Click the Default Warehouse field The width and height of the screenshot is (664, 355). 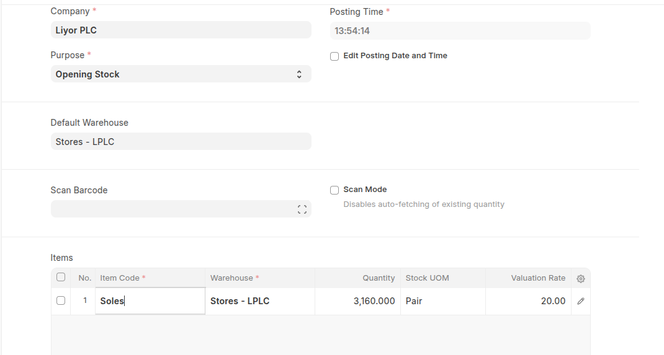[x=181, y=142]
